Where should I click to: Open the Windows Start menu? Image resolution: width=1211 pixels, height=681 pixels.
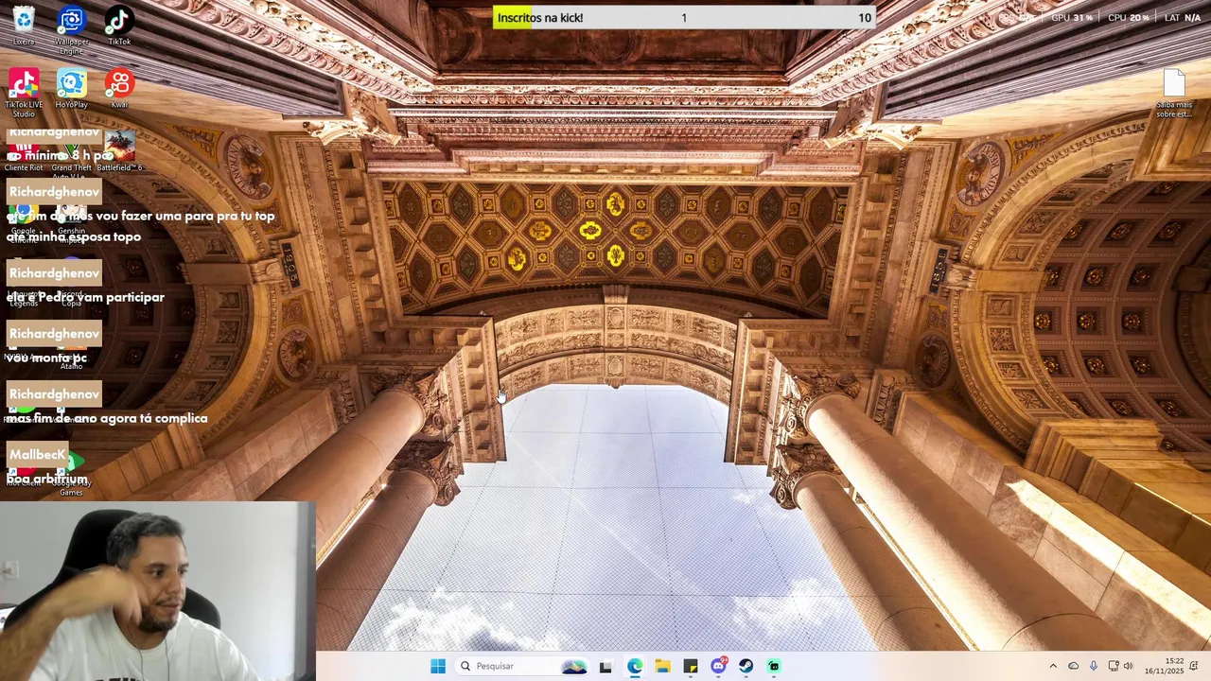tap(437, 666)
